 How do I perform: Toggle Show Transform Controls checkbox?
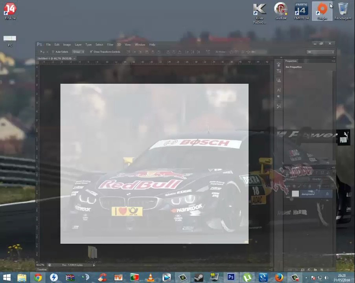91,52
